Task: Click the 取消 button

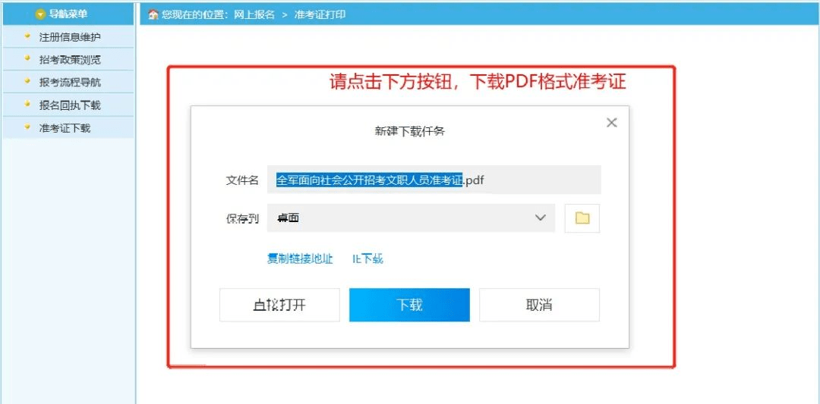Action: tap(539, 305)
